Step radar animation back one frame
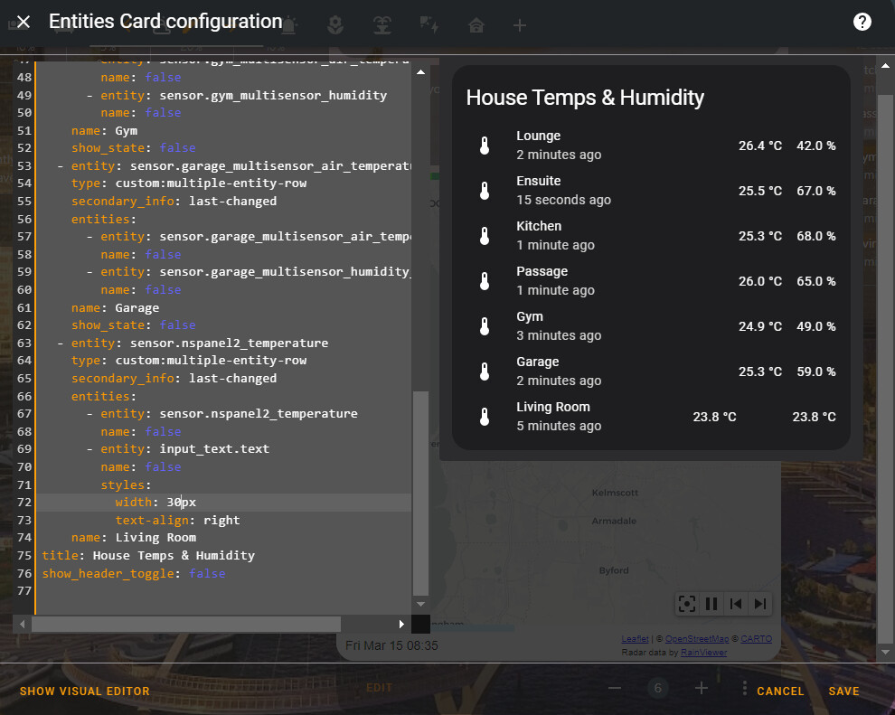 click(x=735, y=604)
